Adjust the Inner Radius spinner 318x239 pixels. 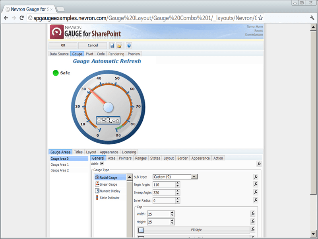[x=178, y=200]
